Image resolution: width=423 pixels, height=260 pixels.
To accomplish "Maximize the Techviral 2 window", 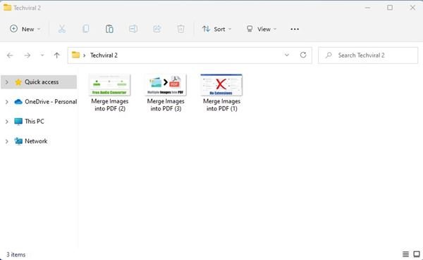I will [x=390, y=8].
